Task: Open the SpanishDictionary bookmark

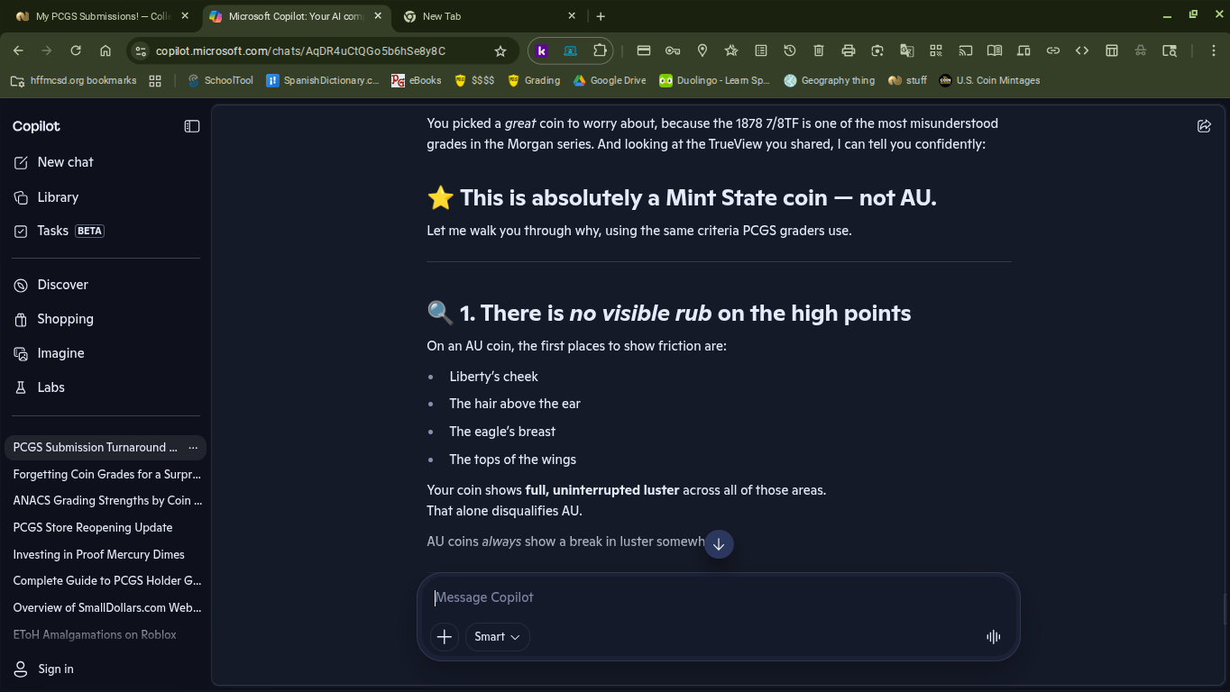Action: (323, 80)
